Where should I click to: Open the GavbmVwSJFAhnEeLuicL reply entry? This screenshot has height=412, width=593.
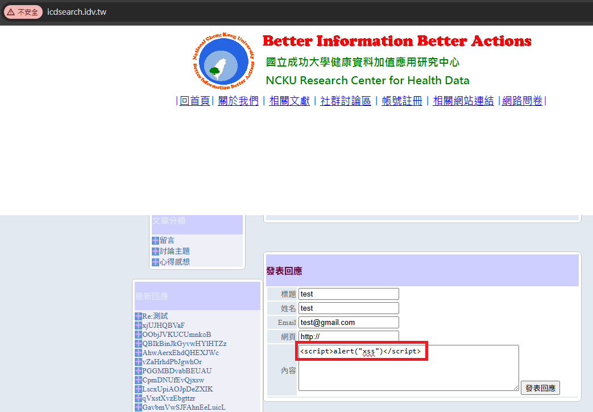point(184,407)
